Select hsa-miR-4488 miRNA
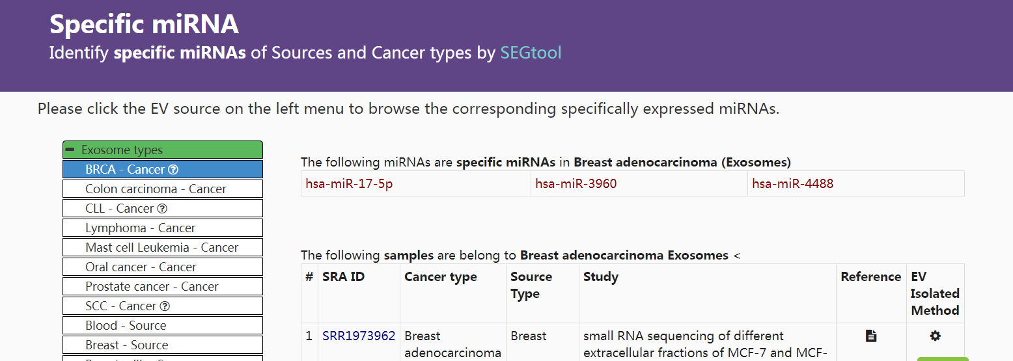 coord(792,184)
